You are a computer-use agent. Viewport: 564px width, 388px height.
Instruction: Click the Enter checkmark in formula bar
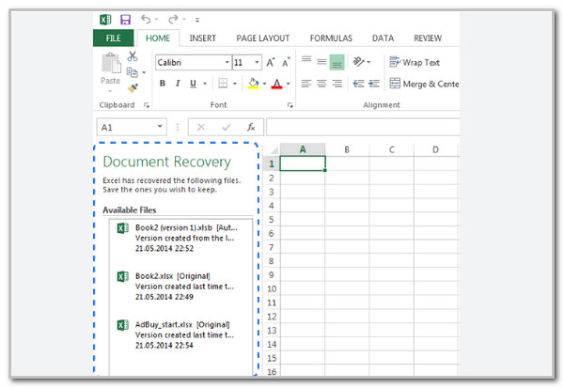227,127
